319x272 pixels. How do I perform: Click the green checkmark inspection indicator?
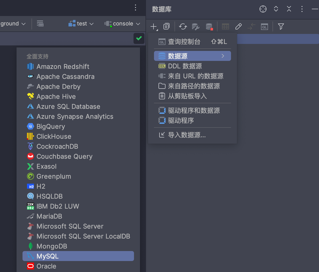coord(139,38)
